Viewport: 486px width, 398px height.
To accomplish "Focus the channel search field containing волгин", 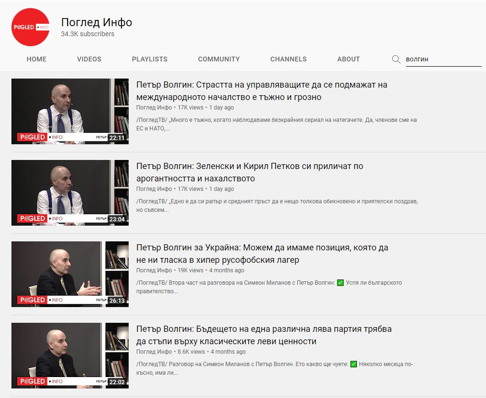I will (444, 60).
